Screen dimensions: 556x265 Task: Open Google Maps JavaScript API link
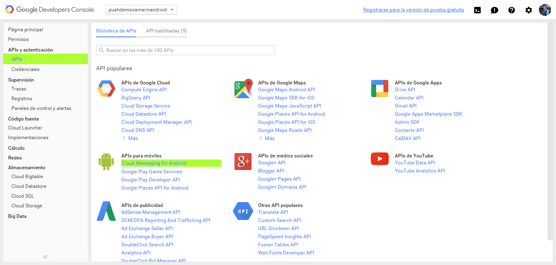[289, 106]
